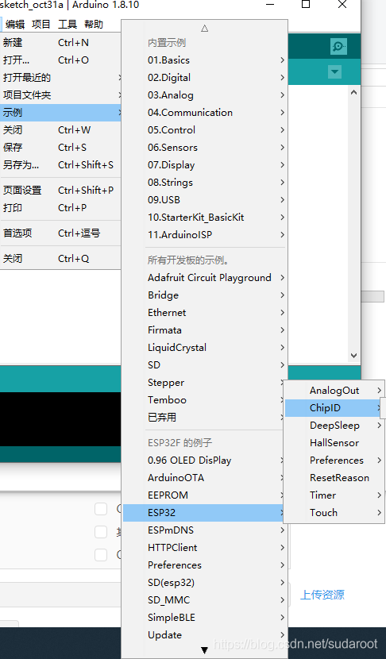Open 首选项 preferences entry

[60, 233]
